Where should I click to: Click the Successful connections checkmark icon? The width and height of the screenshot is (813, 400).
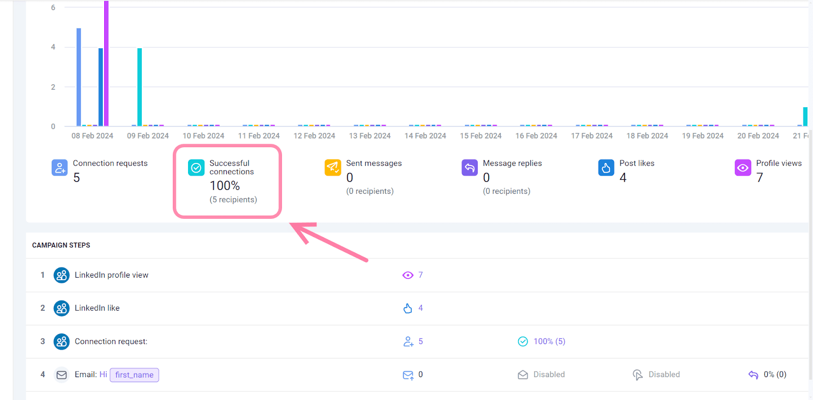196,168
